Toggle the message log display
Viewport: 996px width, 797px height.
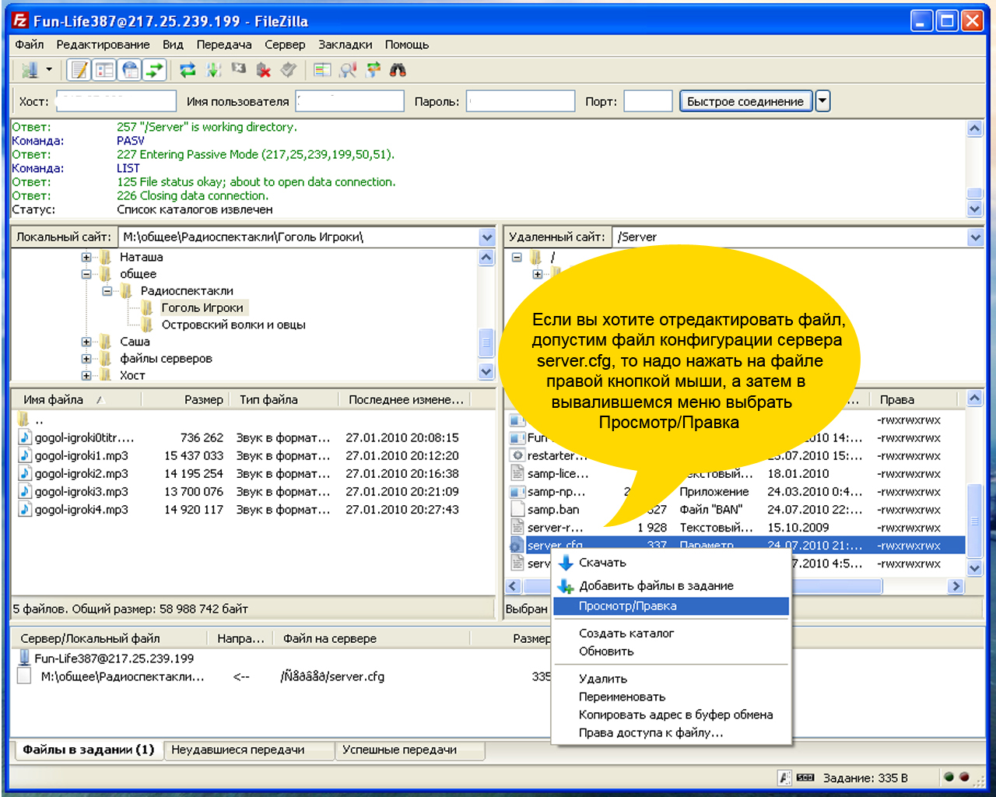tap(79, 70)
